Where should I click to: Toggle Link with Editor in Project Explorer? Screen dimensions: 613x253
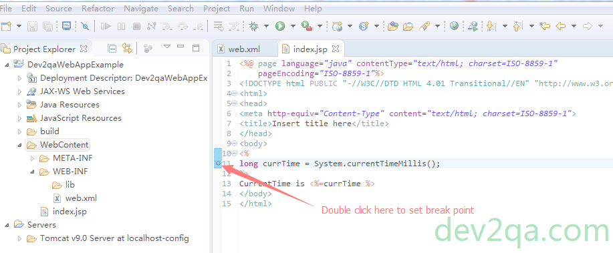[x=126, y=49]
